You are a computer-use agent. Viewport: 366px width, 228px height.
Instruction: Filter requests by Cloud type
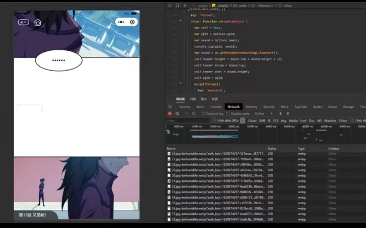click(252, 121)
